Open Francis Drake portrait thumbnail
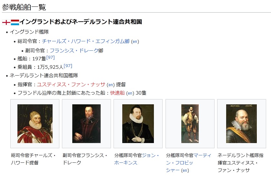 coord(86,124)
